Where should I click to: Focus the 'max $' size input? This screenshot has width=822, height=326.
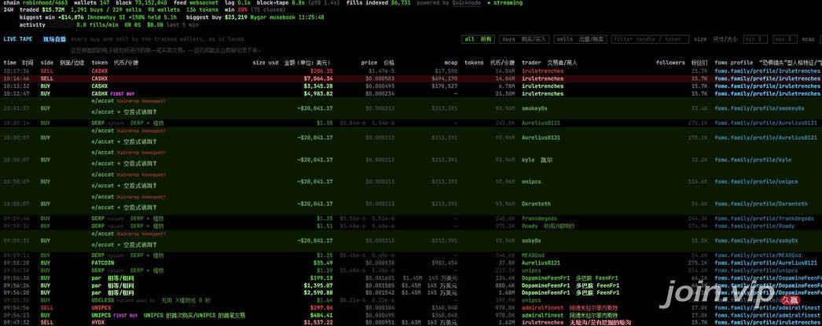(785, 39)
